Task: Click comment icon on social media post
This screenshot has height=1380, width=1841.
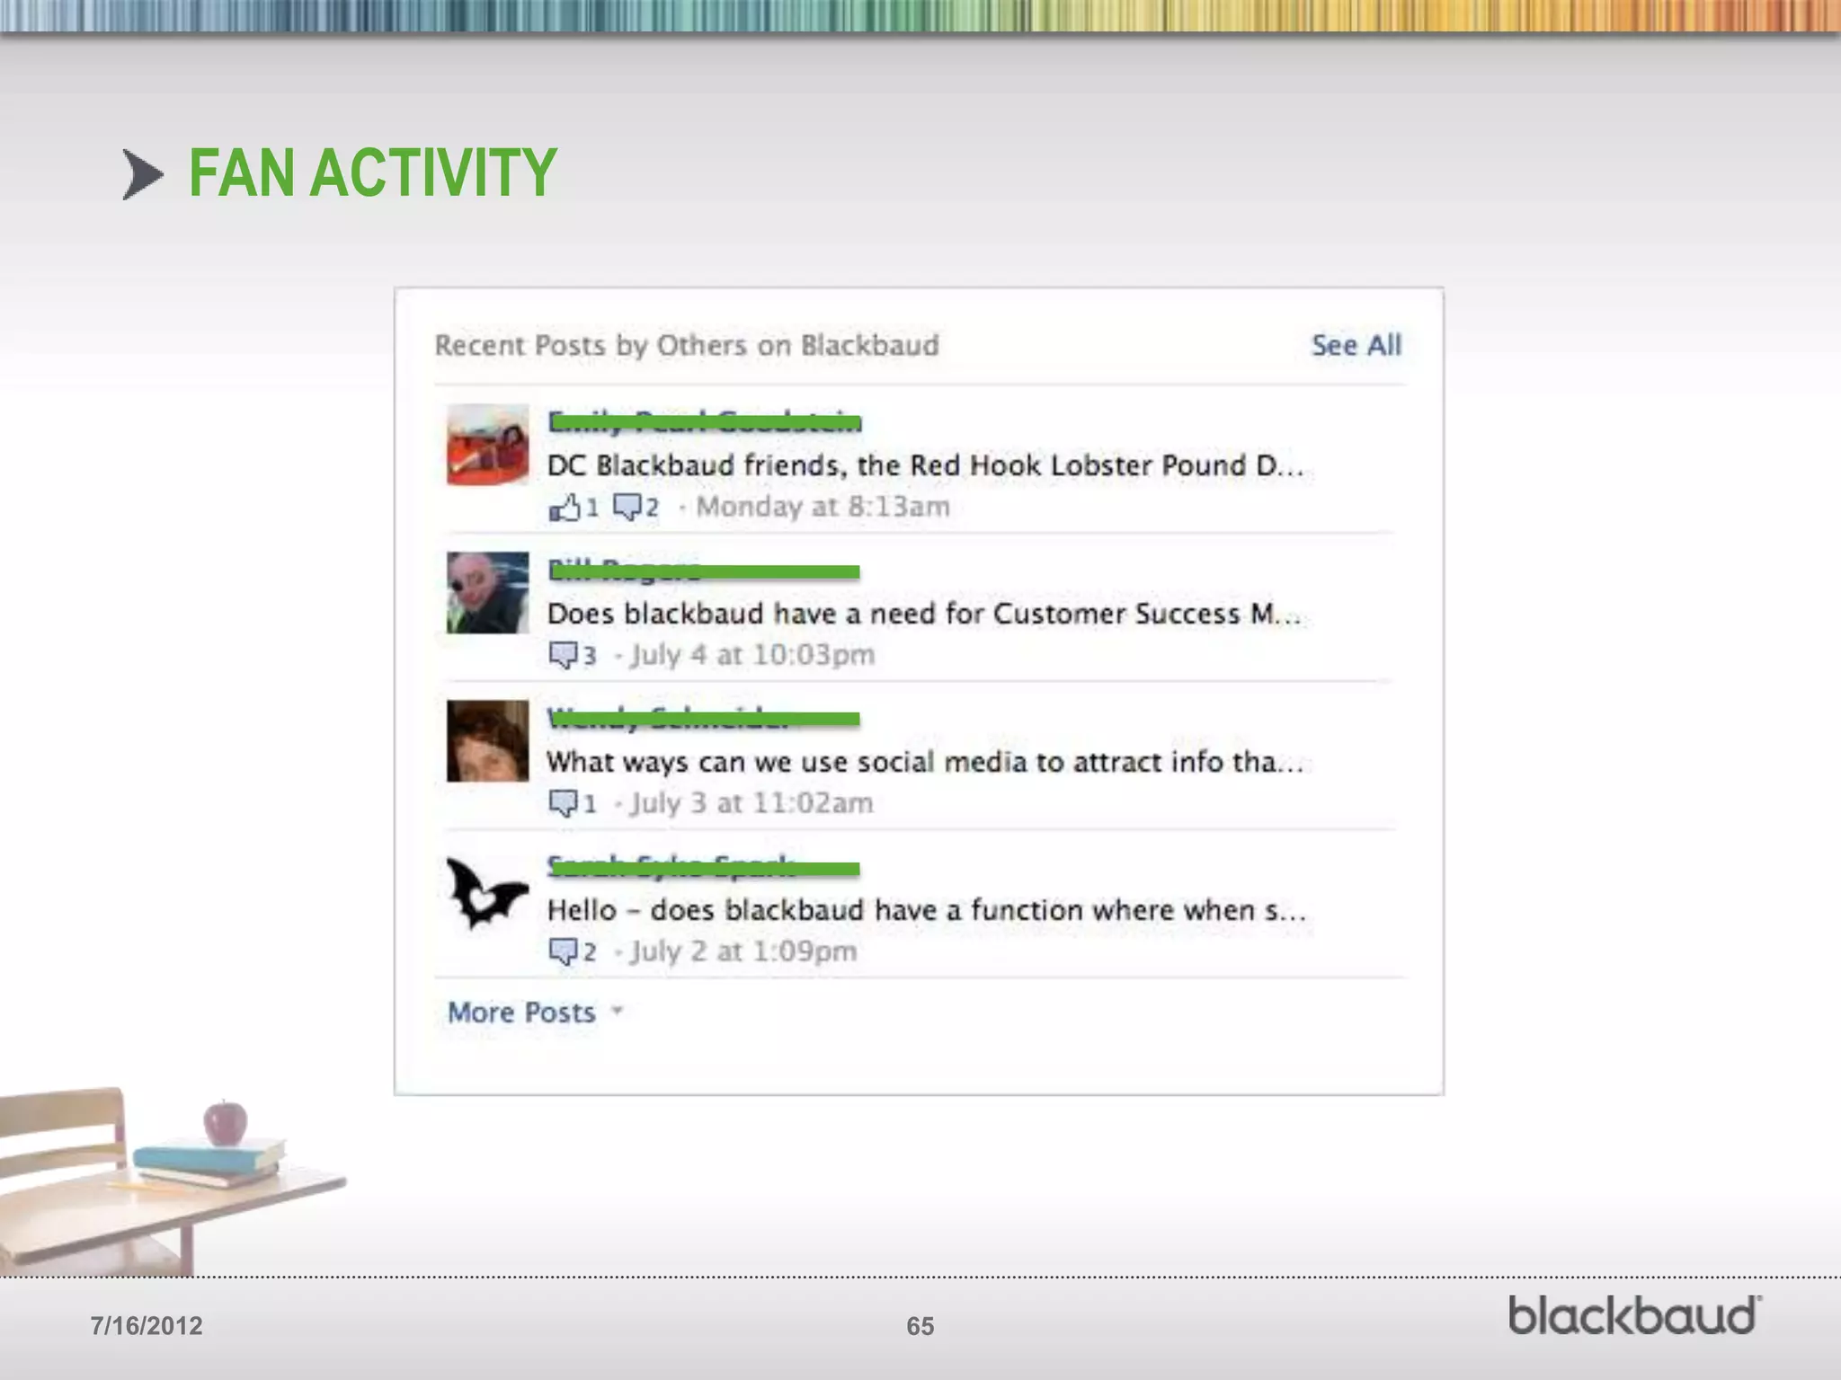Action: (x=563, y=803)
